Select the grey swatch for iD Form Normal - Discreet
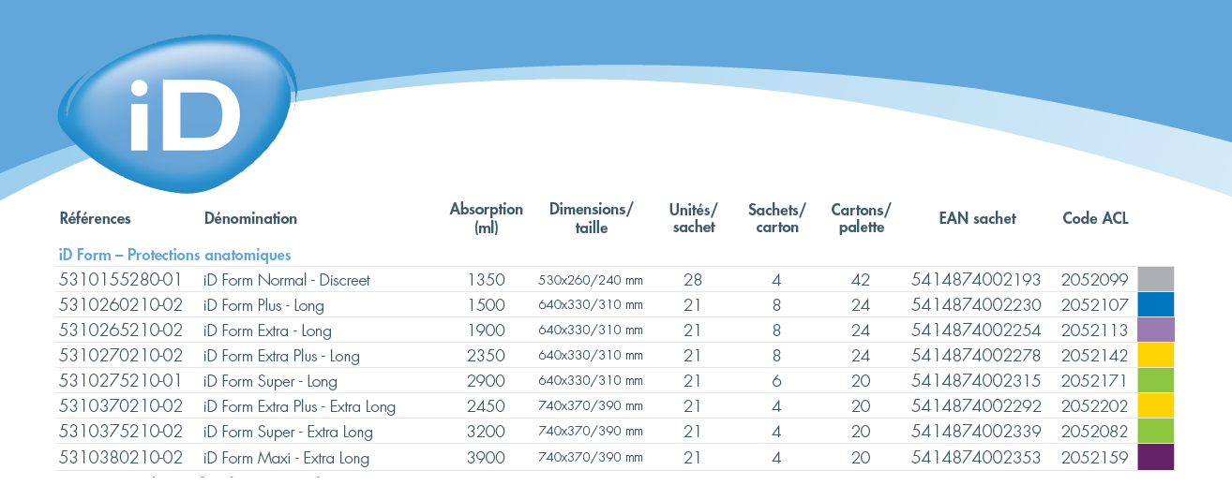The height and width of the screenshot is (485, 1232). point(1155,279)
